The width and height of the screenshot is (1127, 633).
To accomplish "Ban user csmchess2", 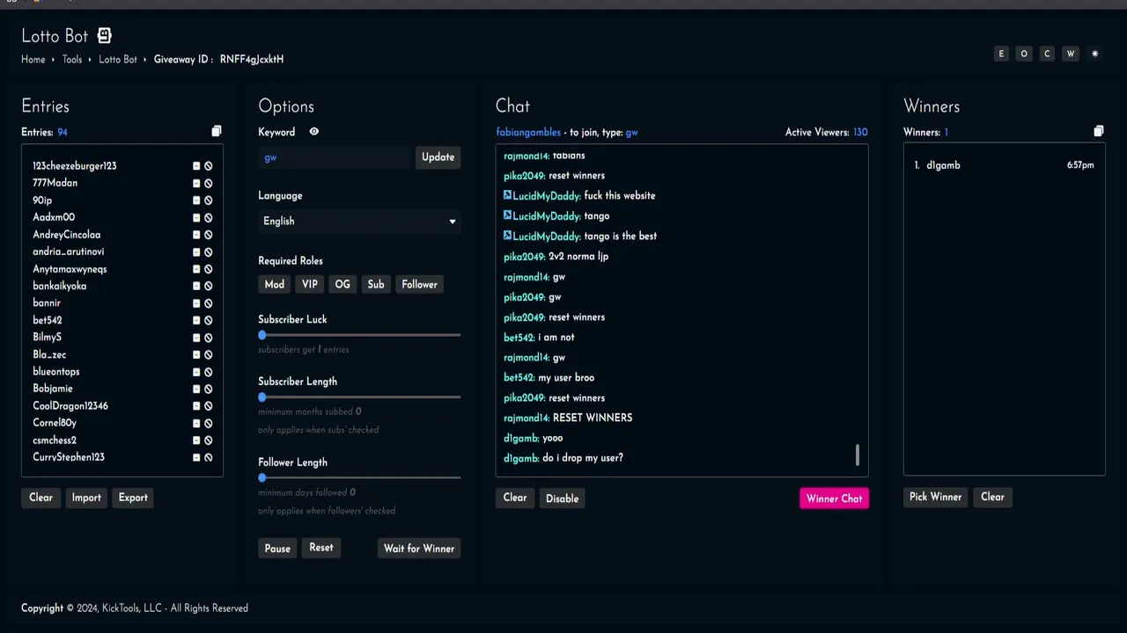I will coord(209,440).
